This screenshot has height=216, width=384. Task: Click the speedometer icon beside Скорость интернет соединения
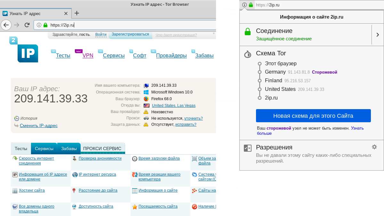14,158
